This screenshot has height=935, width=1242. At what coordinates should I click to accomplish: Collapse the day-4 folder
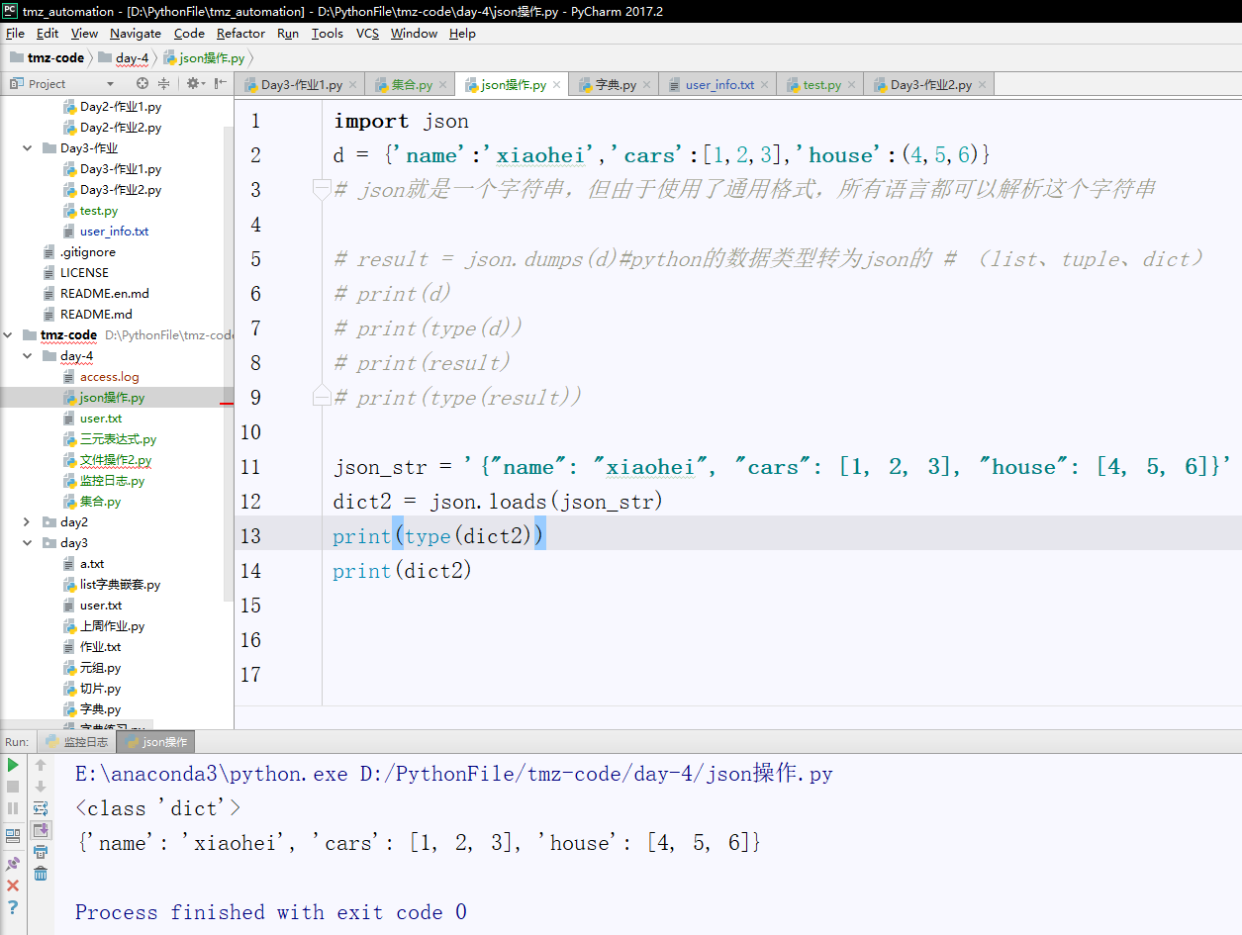pyautogui.click(x=27, y=356)
